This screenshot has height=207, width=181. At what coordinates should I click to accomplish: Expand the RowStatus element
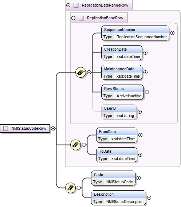click(147, 92)
